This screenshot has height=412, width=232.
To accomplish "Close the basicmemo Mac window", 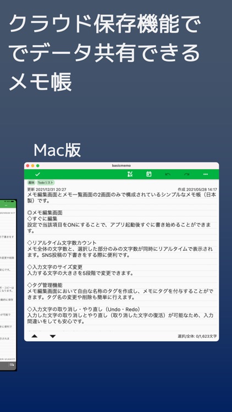I will click(28, 166).
